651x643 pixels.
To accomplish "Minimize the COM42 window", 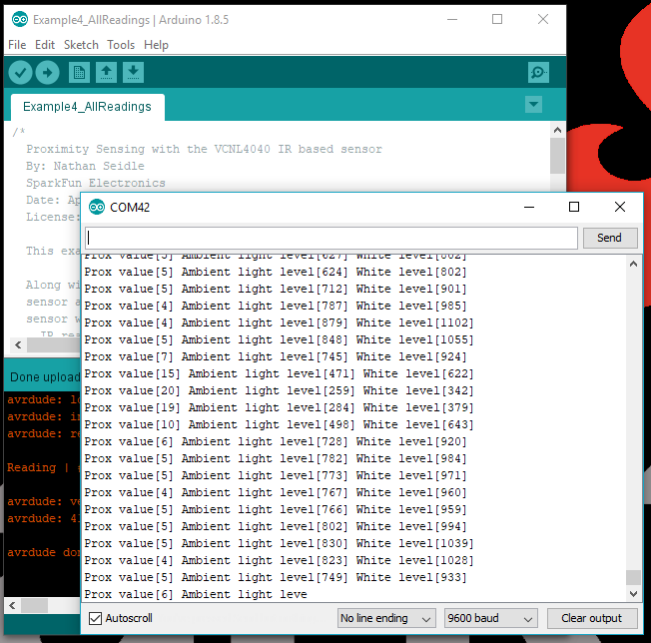I will coord(529,207).
